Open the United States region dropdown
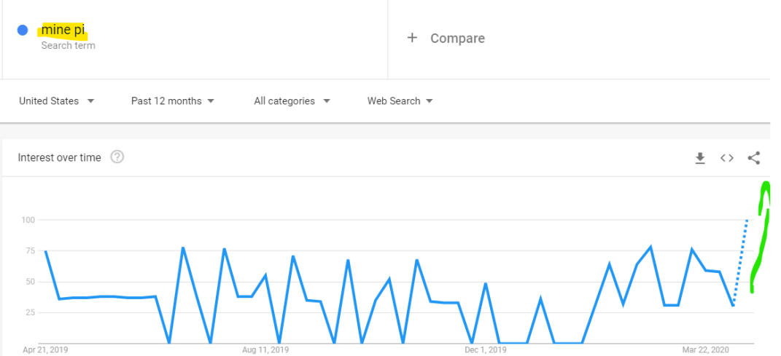The image size is (781, 356). pos(57,101)
